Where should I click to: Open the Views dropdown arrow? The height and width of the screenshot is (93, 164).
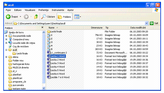[80, 17]
